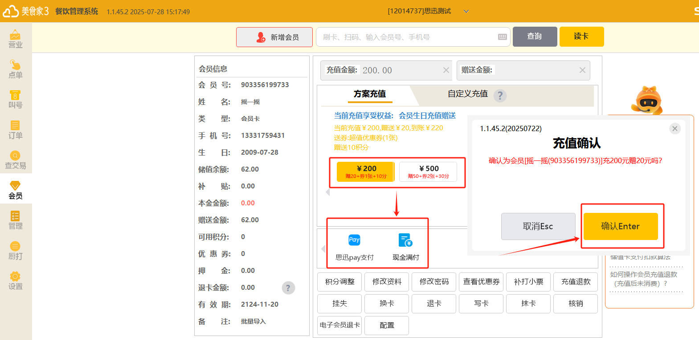The width and height of the screenshot is (699, 340).
Task: Choose 思迅pay支付 payment method icon
Action: pos(354,240)
